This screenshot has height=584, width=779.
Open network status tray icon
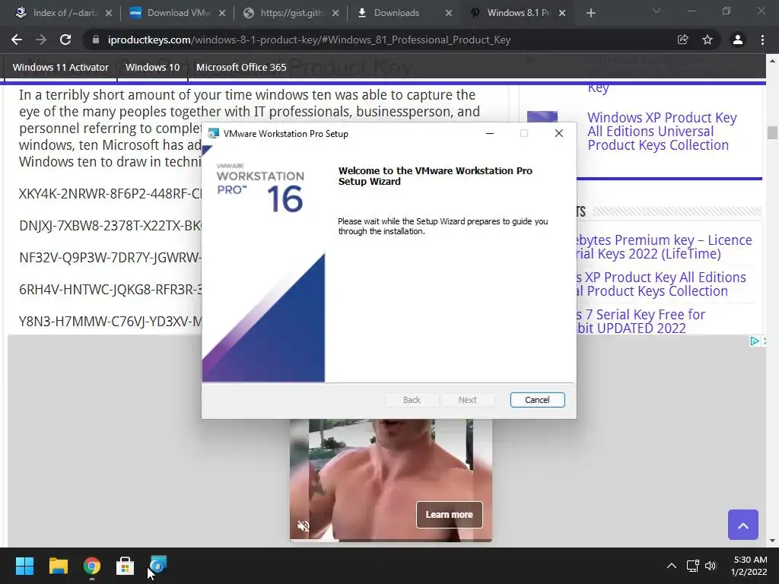[692, 566]
